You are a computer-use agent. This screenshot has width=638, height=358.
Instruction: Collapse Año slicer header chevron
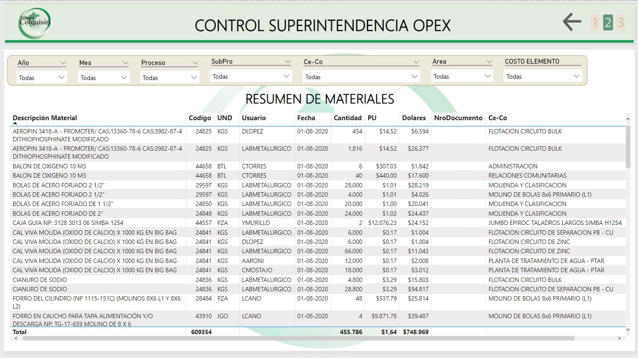click(x=62, y=63)
